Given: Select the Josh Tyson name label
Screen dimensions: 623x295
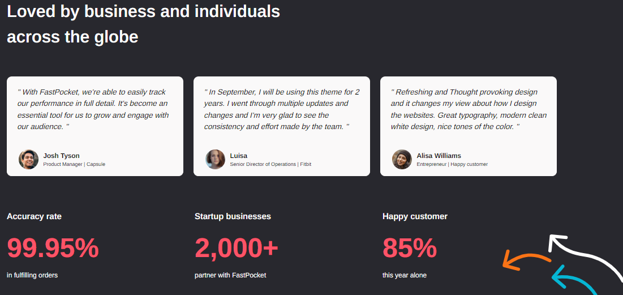Looking at the screenshot, I should click(x=61, y=156).
